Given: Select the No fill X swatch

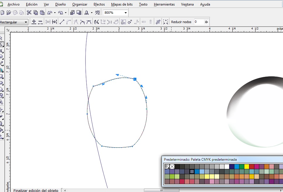Looking at the screenshot, I should click(172, 167).
